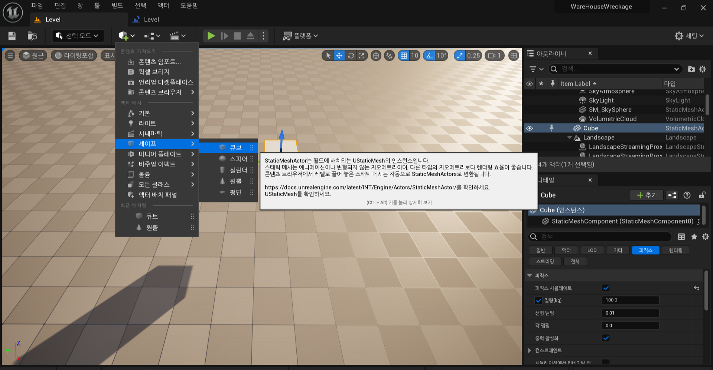
Task: Open the 선택 모드 dropdown
Action: pos(78,36)
